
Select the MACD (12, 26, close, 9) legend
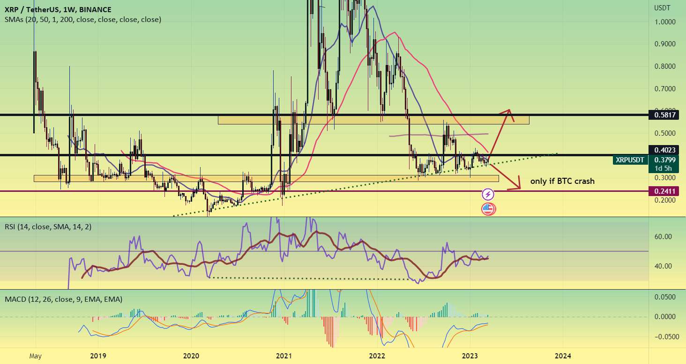pyautogui.click(x=64, y=298)
